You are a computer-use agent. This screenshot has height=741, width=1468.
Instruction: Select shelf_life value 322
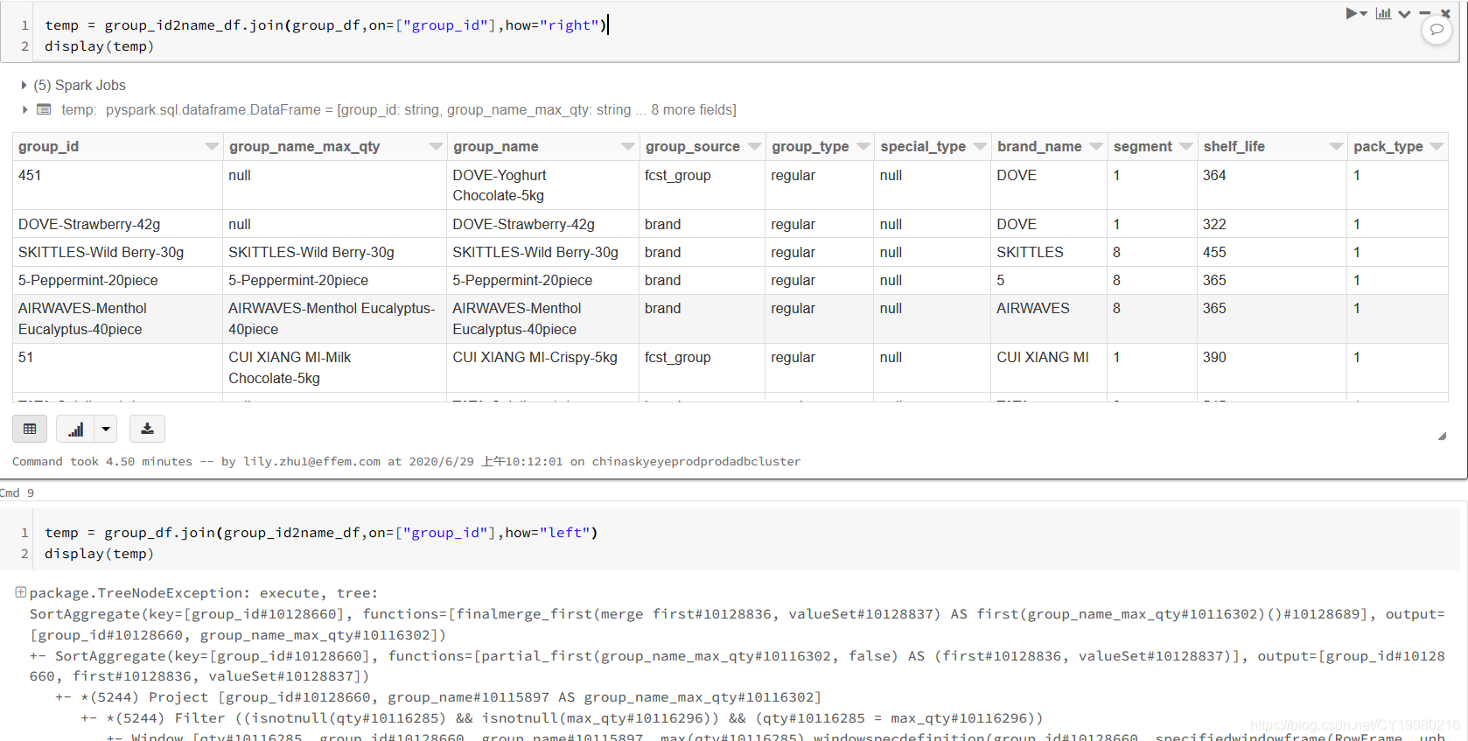(1271, 224)
